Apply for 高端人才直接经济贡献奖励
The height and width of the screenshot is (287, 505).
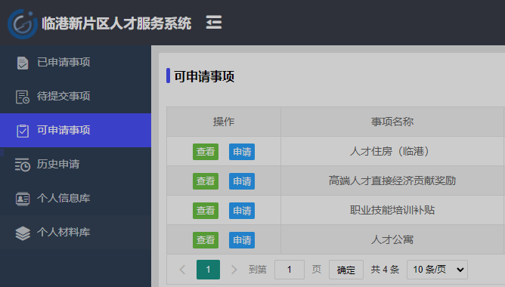click(242, 181)
